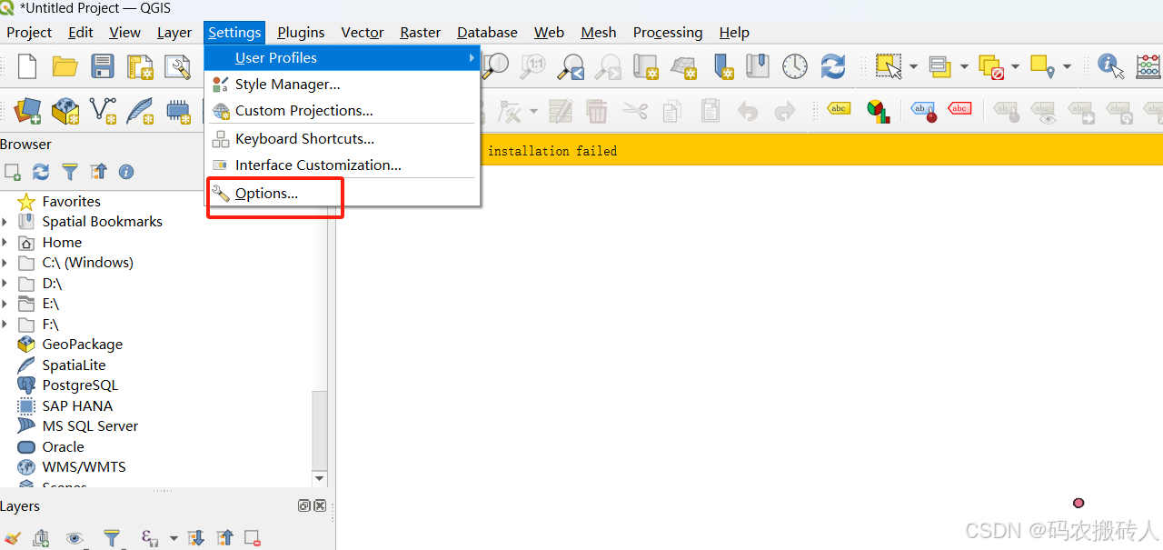
Task: Open Layer Styling panel paintbrush icon
Action: click(x=13, y=538)
